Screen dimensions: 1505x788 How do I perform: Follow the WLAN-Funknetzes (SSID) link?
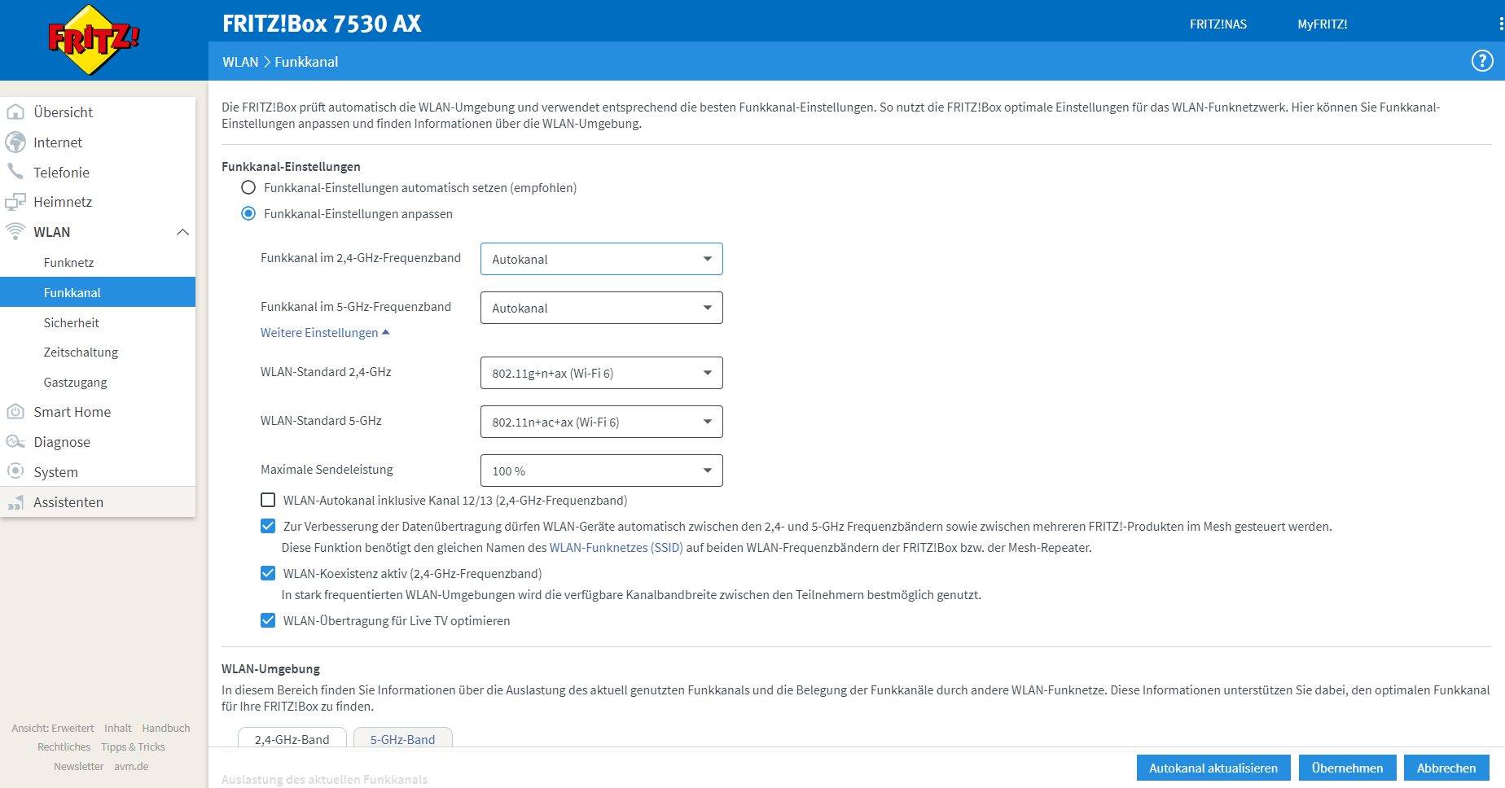tap(616, 548)
